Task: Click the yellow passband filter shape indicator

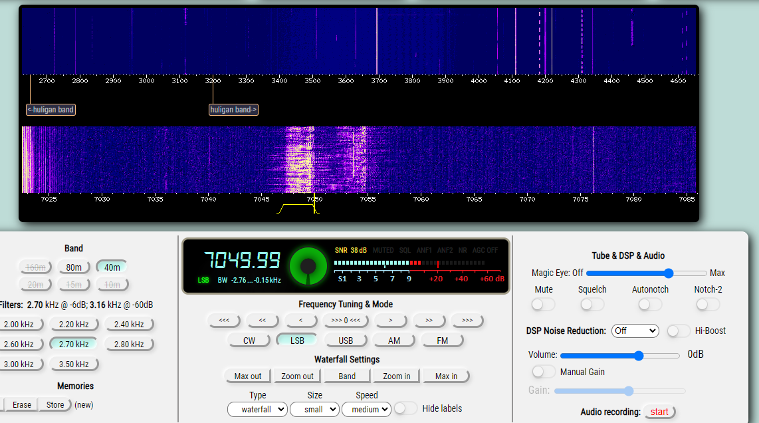Action: click(298, 209)
